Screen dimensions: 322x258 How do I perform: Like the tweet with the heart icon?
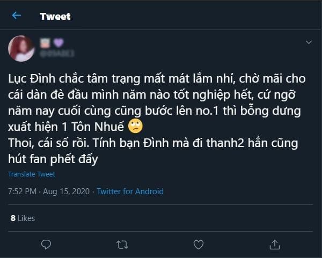click(199, 244)
